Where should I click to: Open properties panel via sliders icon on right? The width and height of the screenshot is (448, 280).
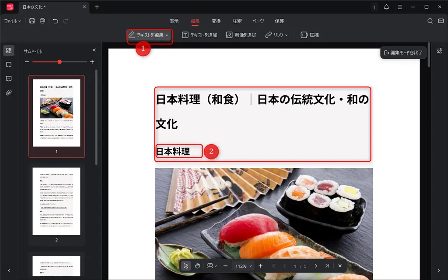(x=439, y=50)
